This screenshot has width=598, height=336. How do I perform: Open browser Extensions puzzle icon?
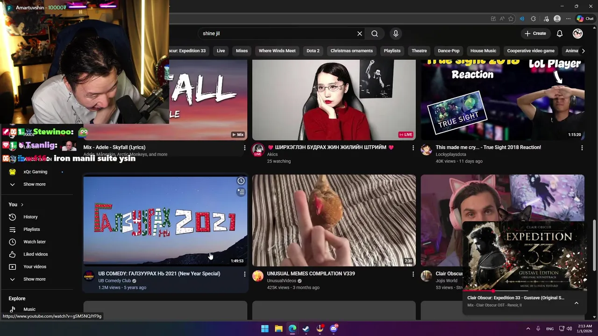click(x=534, y=19)
